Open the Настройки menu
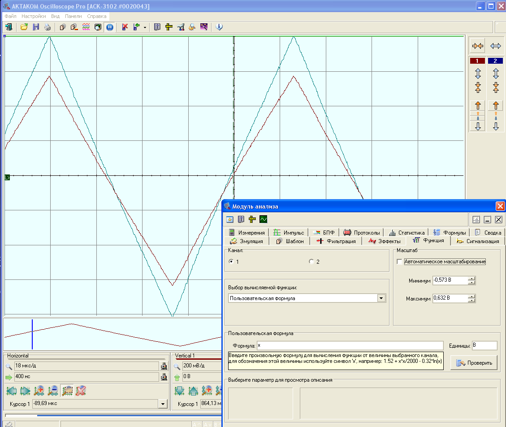 pos(34,16)
